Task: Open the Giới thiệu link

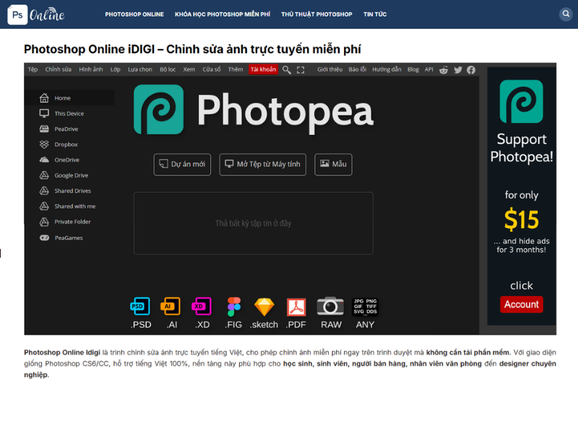Action: pyautogui.click(x=330, y=69)
